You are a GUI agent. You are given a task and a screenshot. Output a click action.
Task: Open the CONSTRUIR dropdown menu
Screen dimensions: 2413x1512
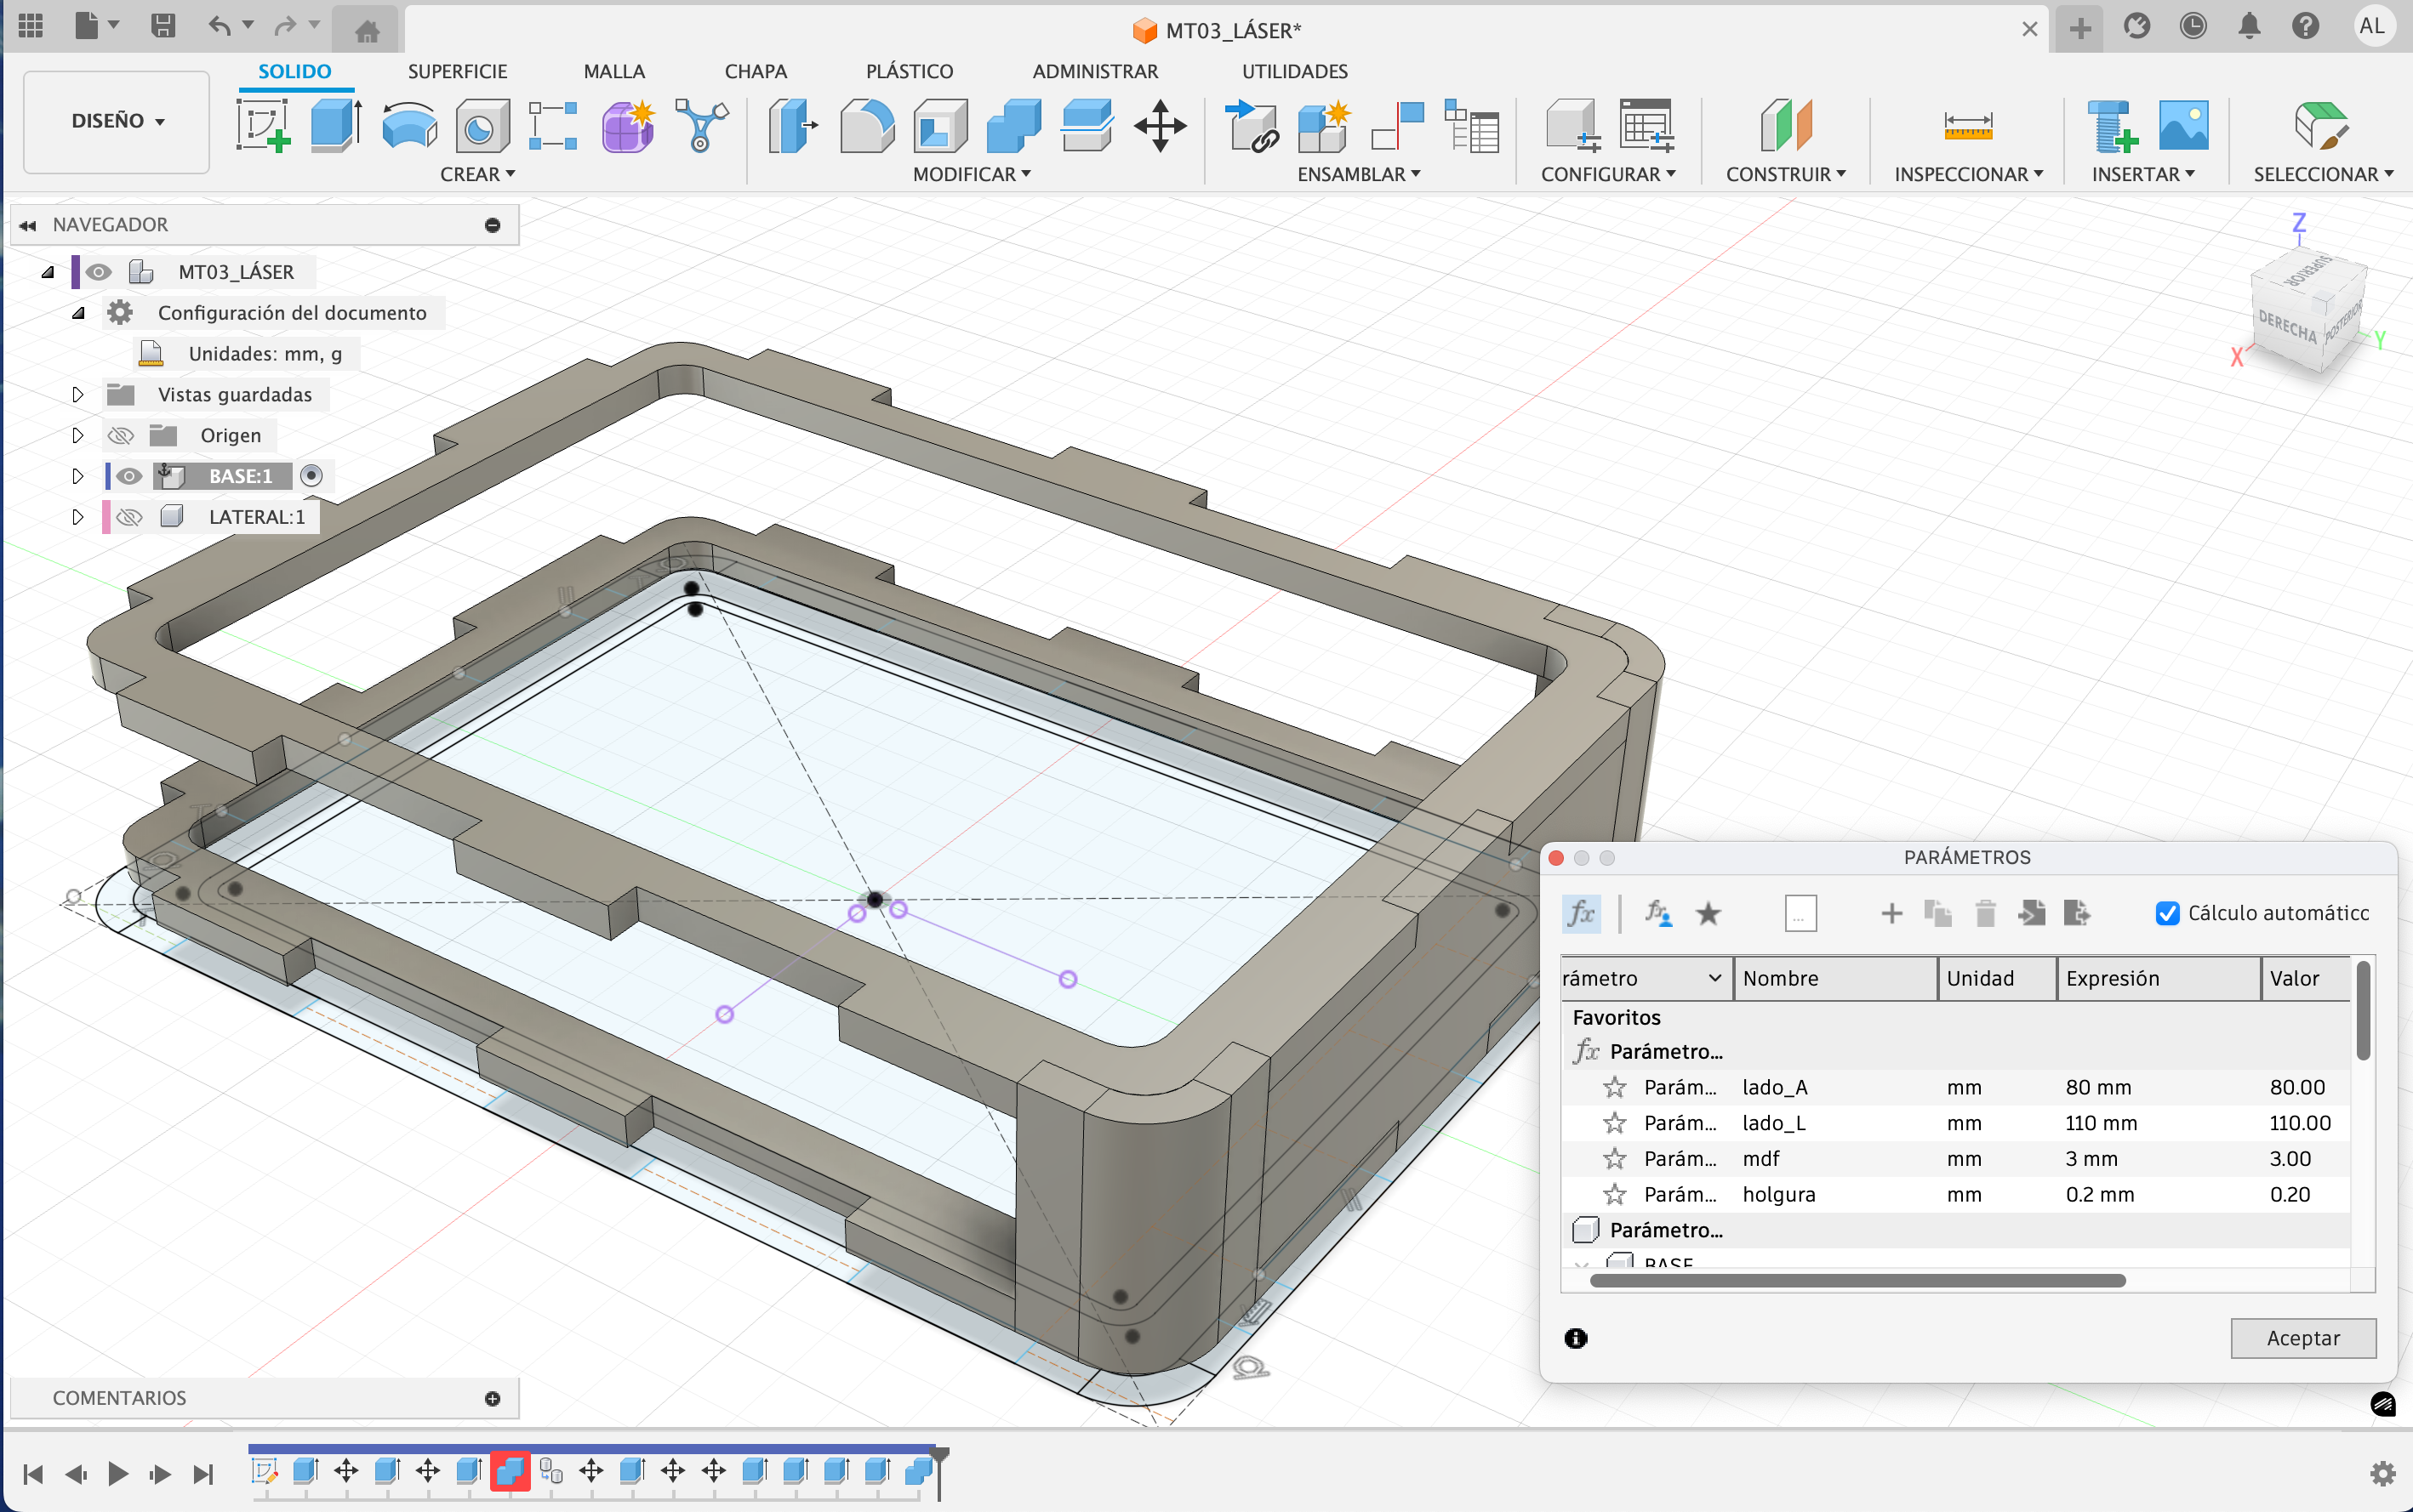[1785, 174]
